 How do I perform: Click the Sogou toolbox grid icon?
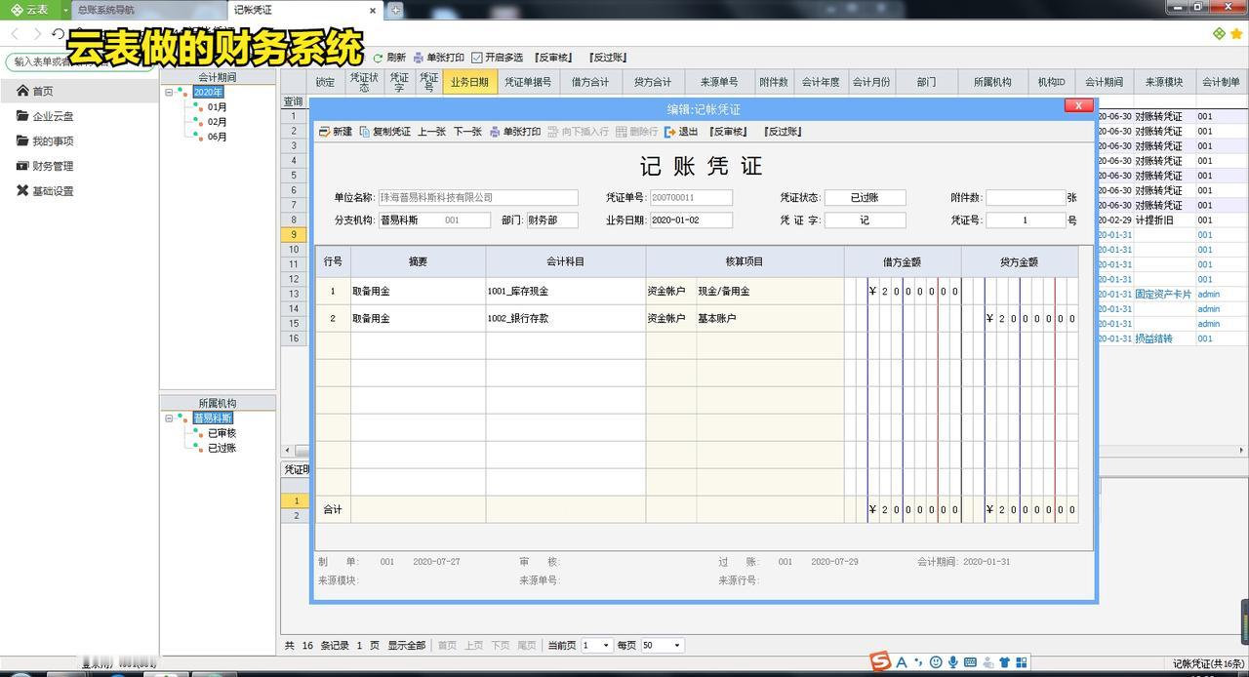pyautogui.click(x=1022, y=662)
